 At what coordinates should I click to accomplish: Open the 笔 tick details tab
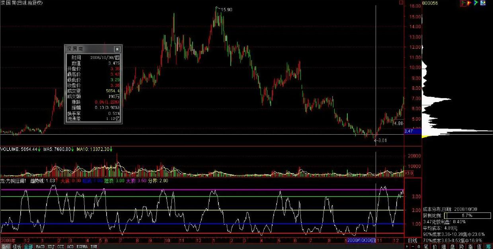426,247
